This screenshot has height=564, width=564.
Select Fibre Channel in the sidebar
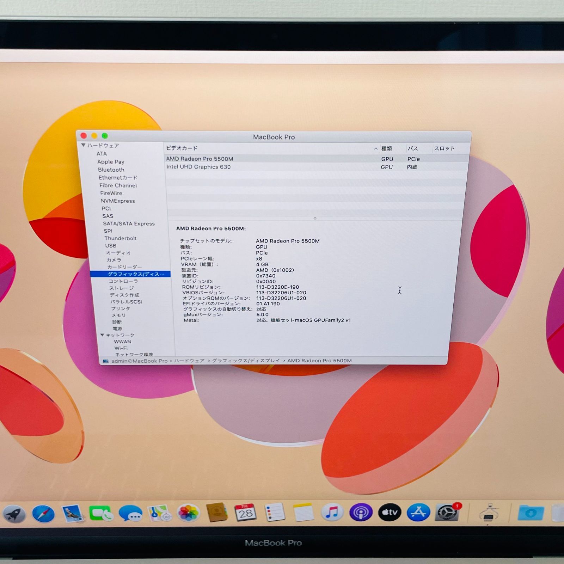click(118, 185)
